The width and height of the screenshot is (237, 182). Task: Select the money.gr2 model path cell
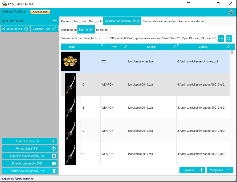(x=203, y=62)
